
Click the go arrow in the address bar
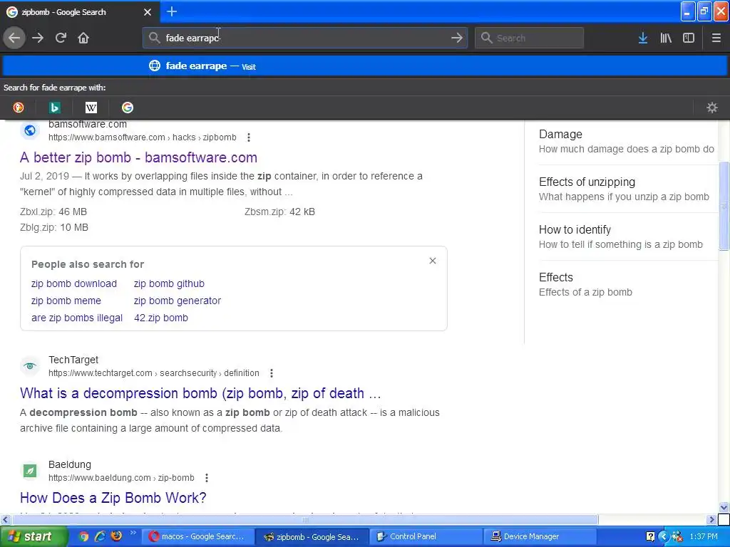[457, 38]
